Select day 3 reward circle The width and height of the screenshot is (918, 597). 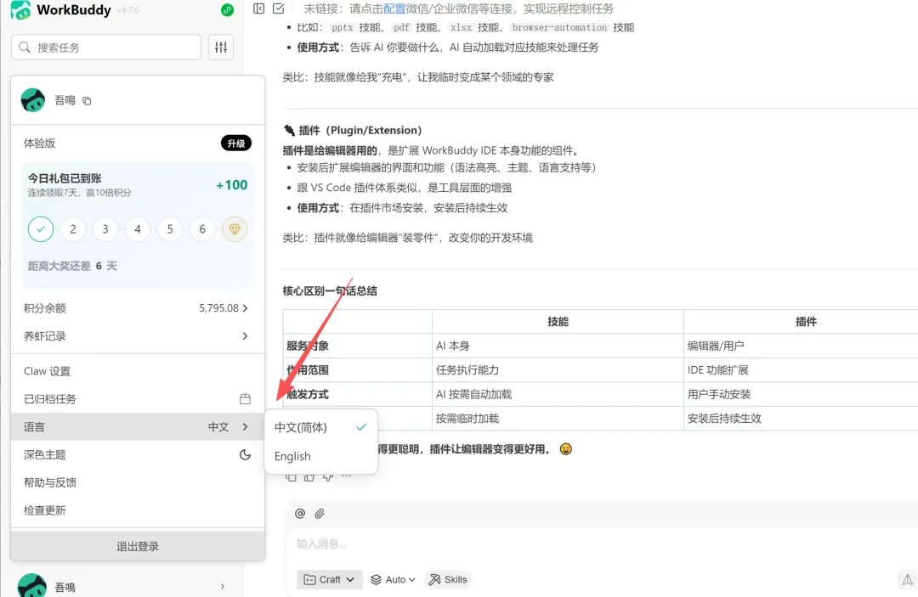click(105, 229)
